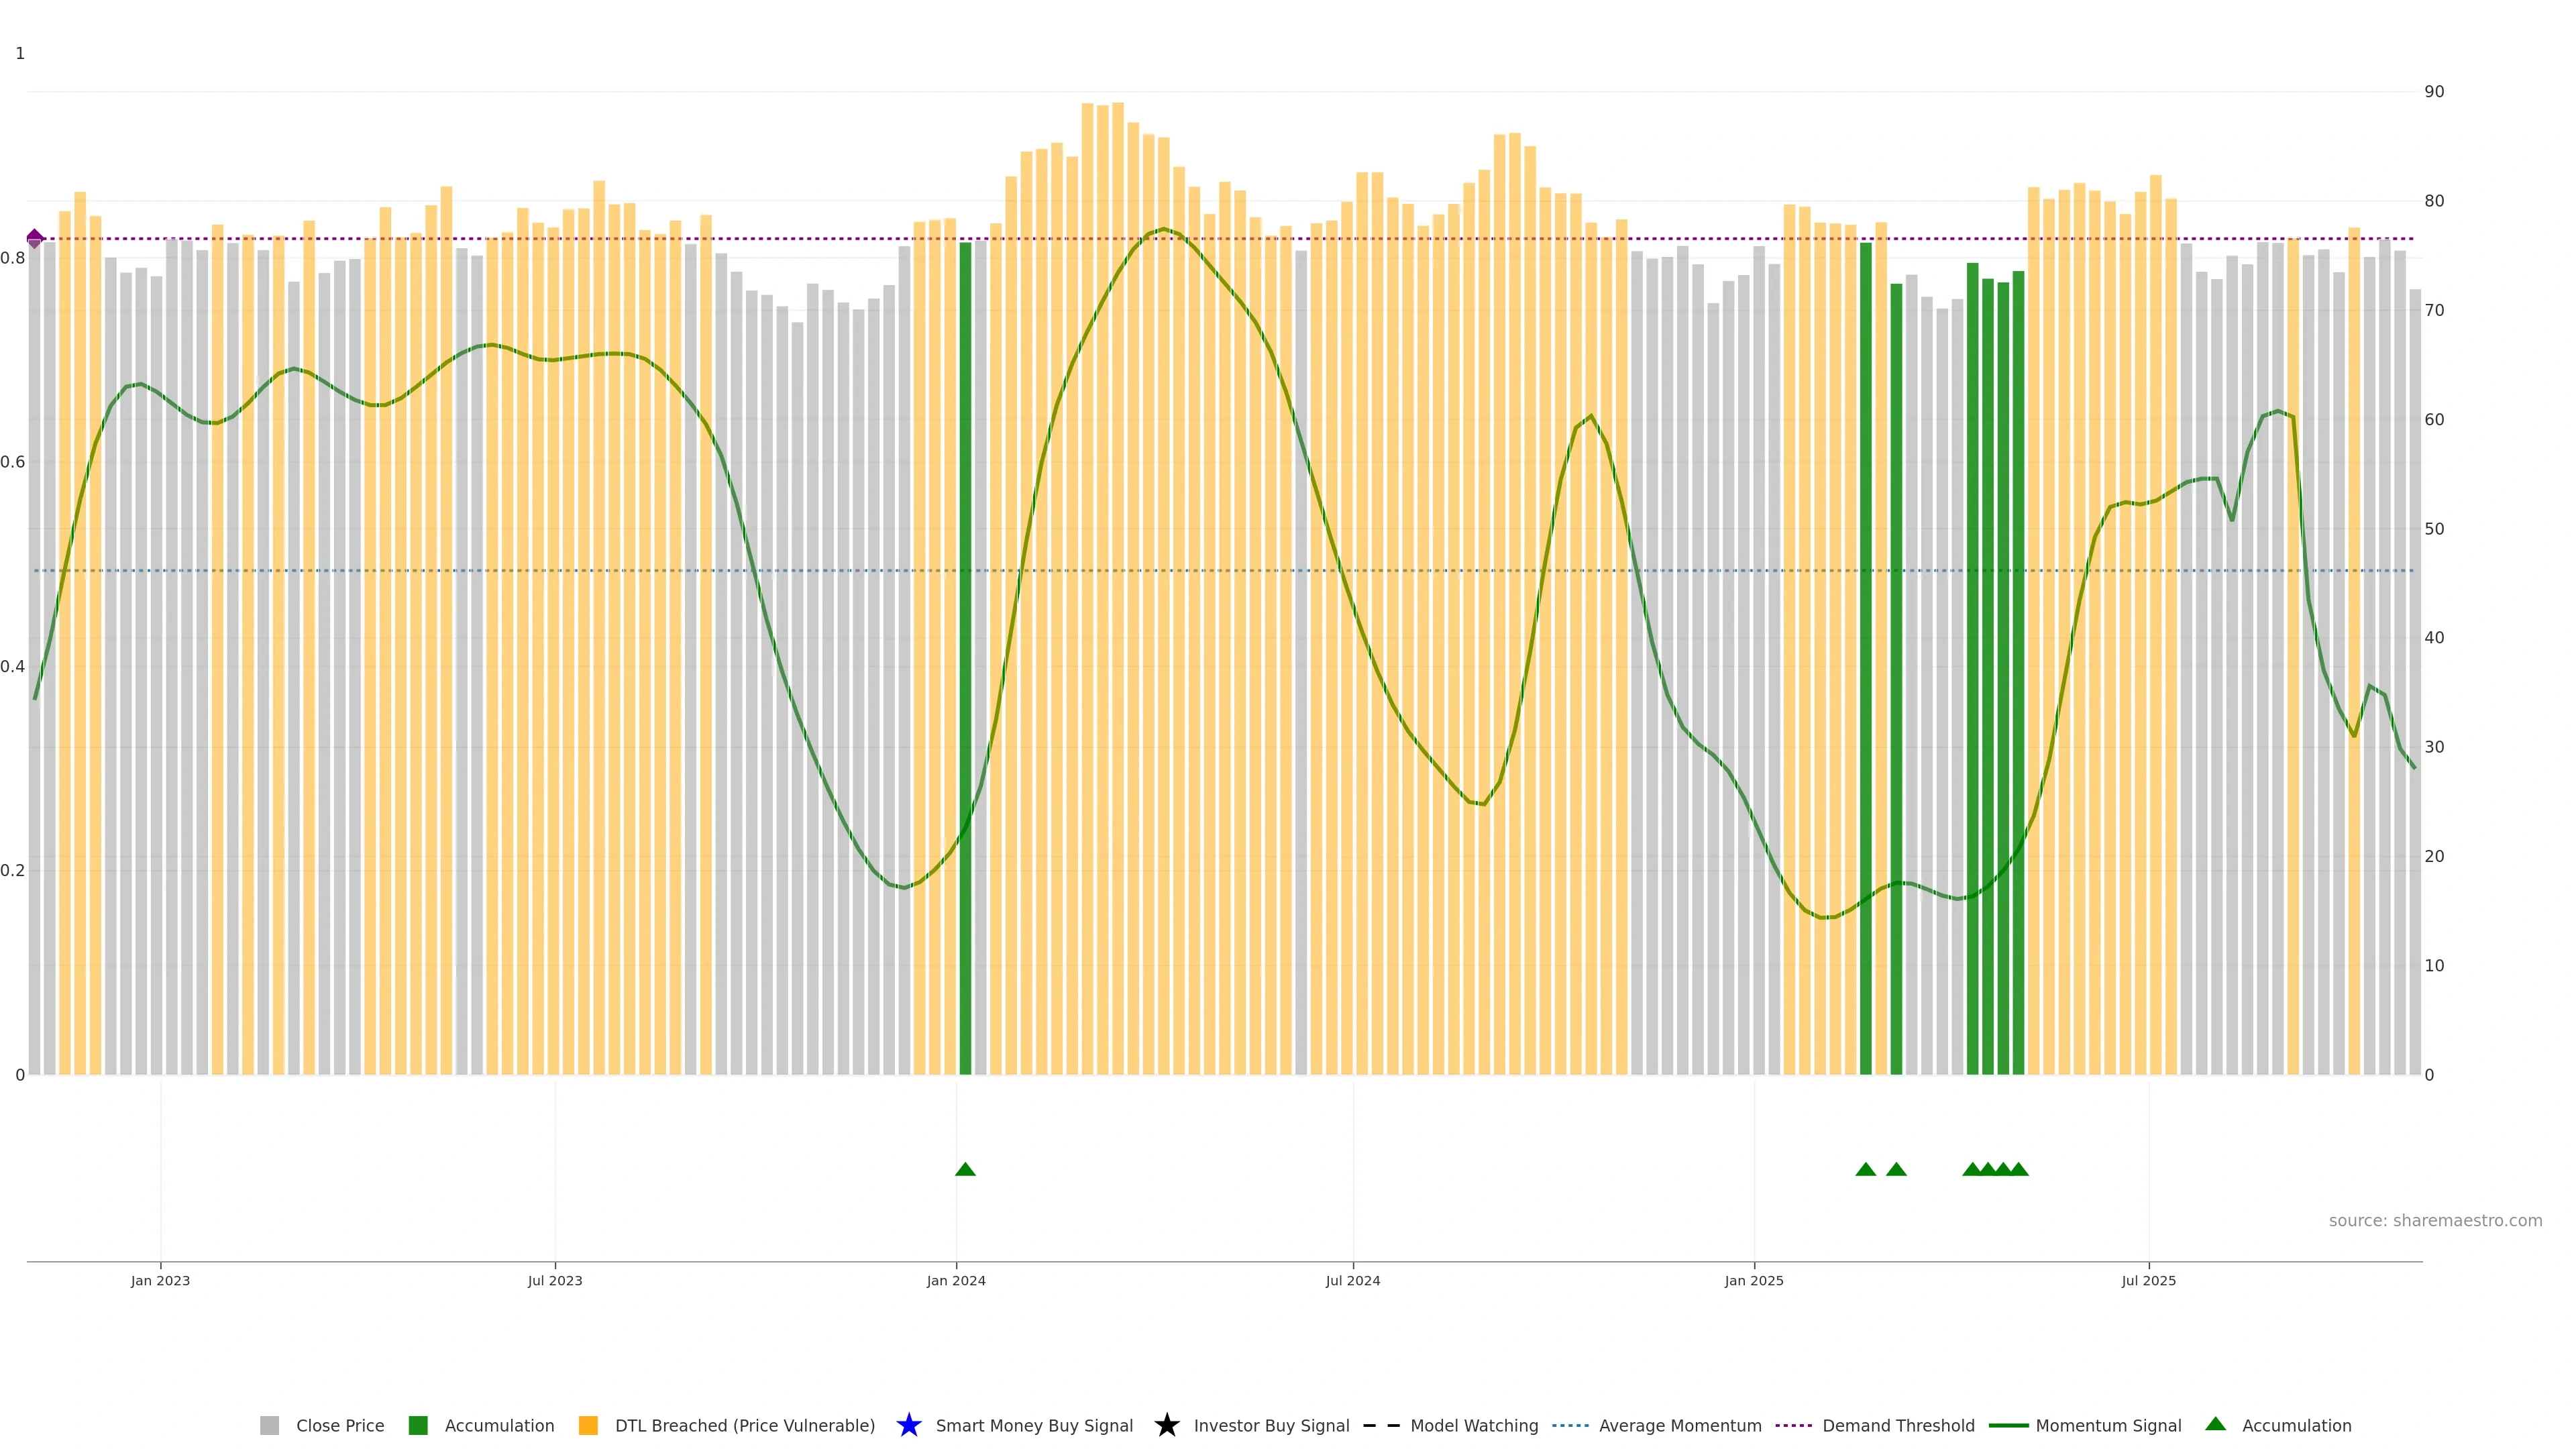Click the purple diamond Demand Threshold marker
Image resolution: width=2576 pixels, height=1449 pixels.
click(x=35, y=238)
